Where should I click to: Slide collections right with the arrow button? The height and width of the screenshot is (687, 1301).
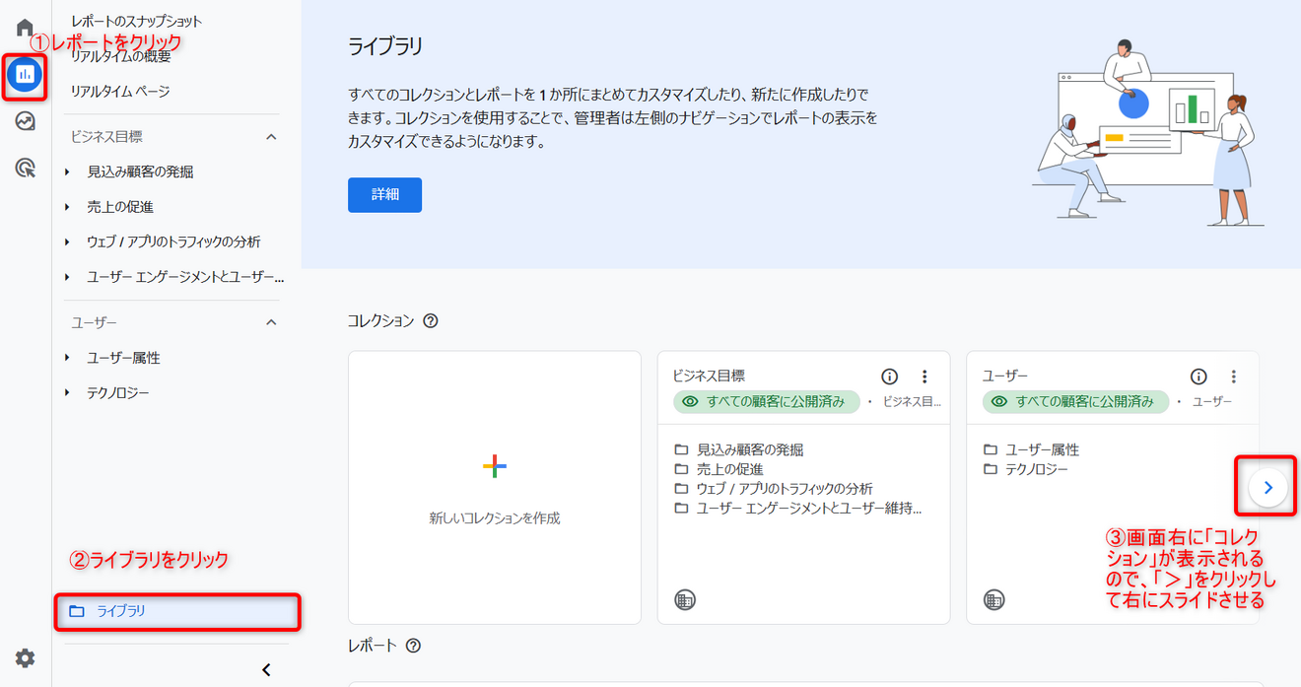(1268, 487)
